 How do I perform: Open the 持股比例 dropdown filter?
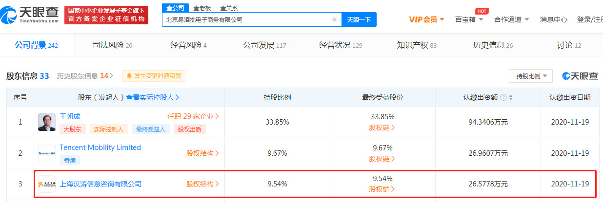(531, 76)
